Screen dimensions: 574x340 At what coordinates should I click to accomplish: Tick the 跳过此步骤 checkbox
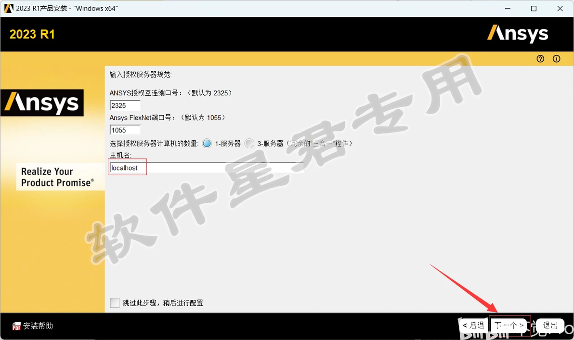[x=115, y=302]
